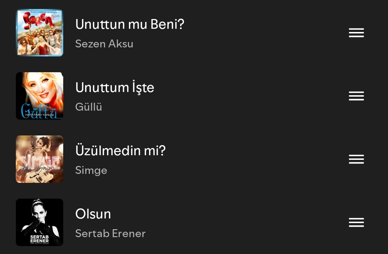The height and width of the screenshot is (254, 388).
Task: Click the black Sertab Erener album art
Action: coord(40,222)
